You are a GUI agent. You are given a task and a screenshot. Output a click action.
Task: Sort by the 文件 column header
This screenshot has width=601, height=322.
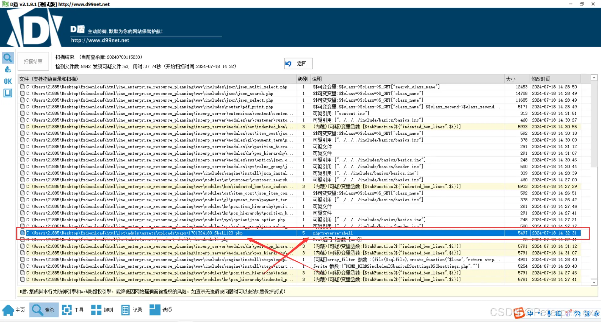pos(157,79)
